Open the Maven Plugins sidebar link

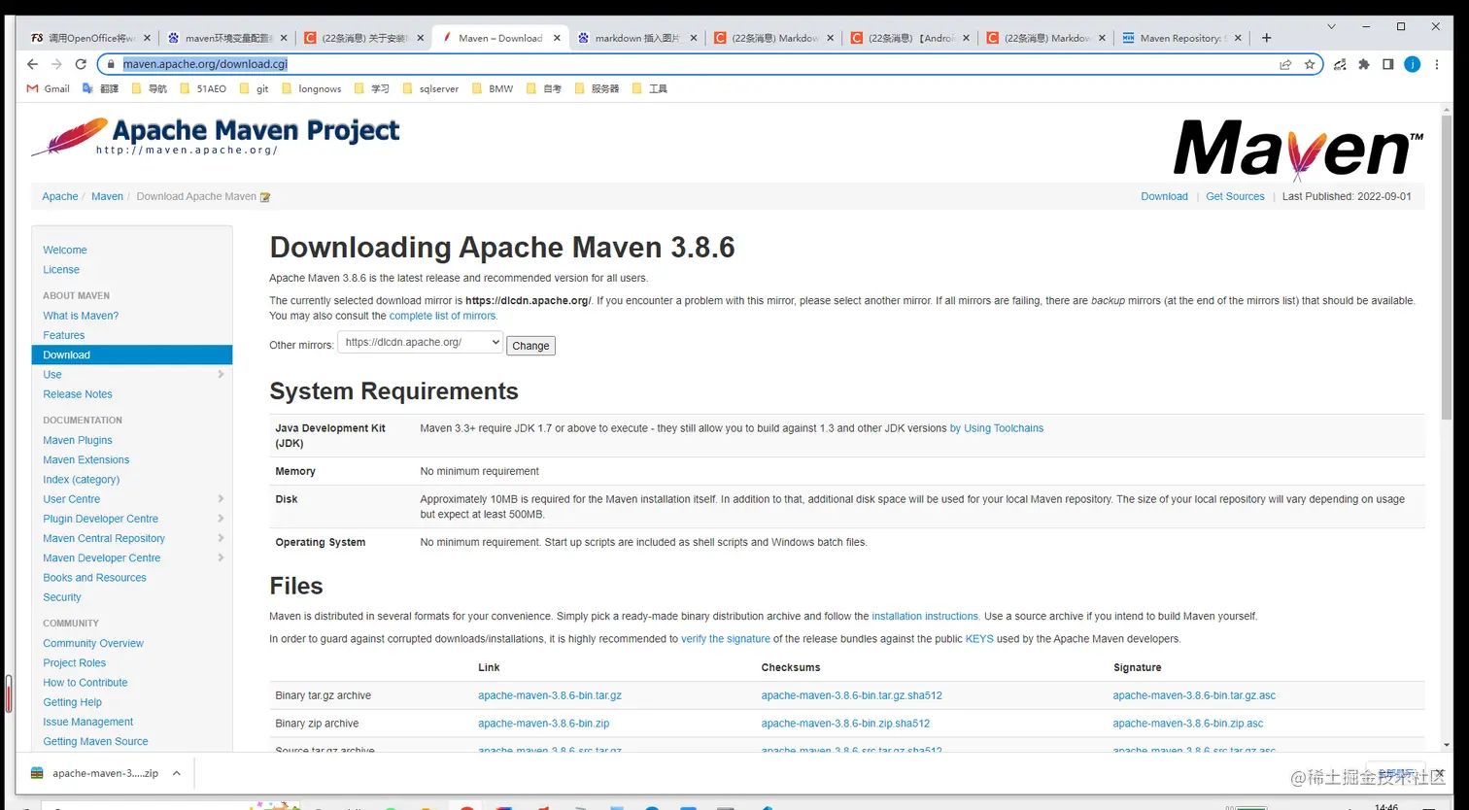(78, 440)
